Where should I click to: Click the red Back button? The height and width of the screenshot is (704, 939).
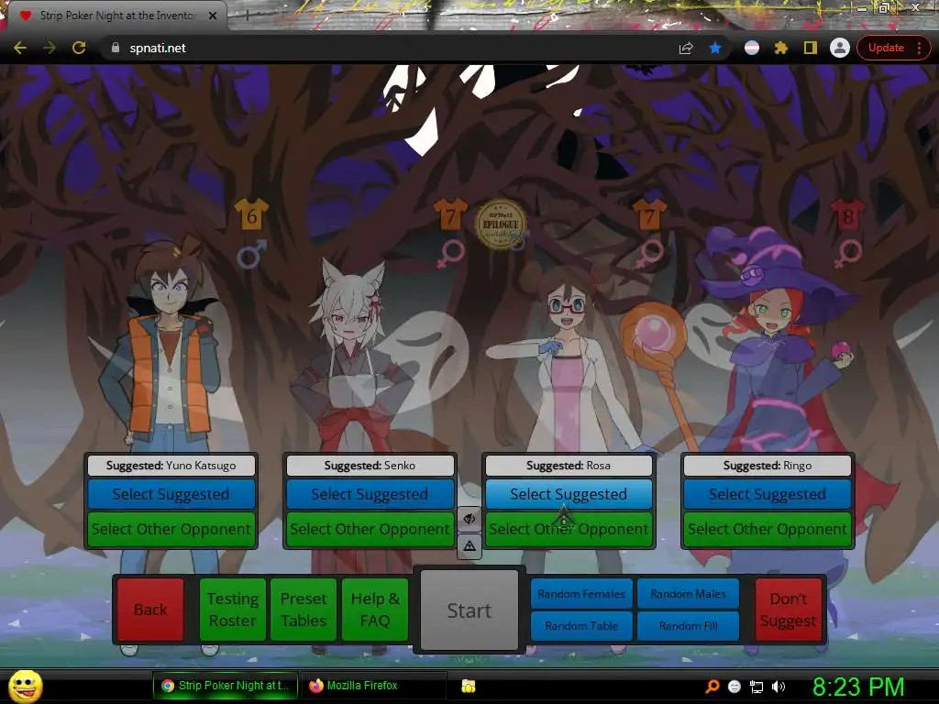click(x=150, y=610)
